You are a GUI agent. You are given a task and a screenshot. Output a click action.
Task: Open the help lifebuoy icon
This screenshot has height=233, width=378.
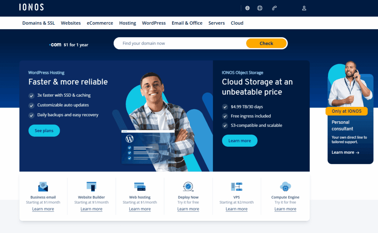(x=260, y=8)
